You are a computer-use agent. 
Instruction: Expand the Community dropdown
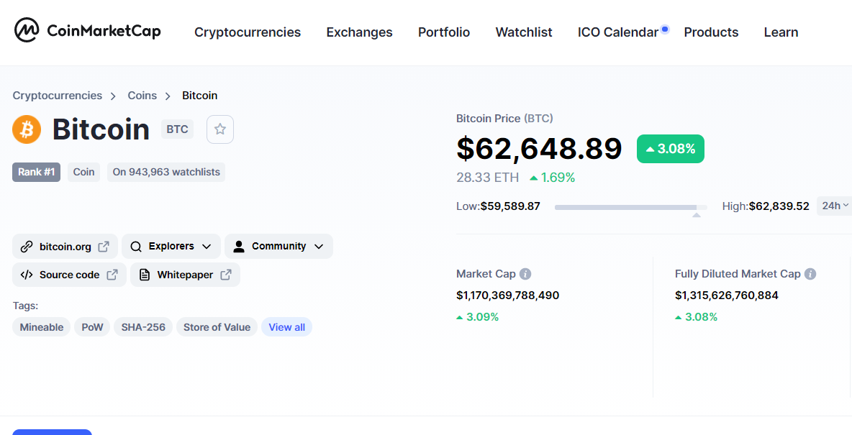(x=278, y=247)
